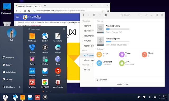The image size is (169, 101).
Task: Open the Clock app
Action: [x=58, y=60]
